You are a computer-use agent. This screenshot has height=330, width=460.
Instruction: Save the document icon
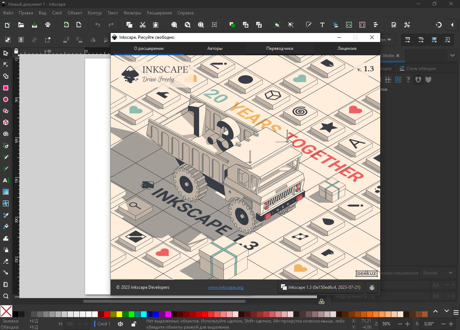coord(34,25)
